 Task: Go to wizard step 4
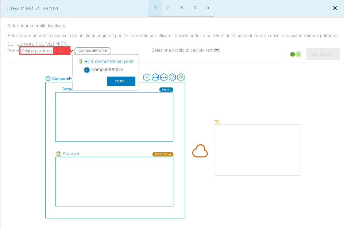[x=194, y=8]
